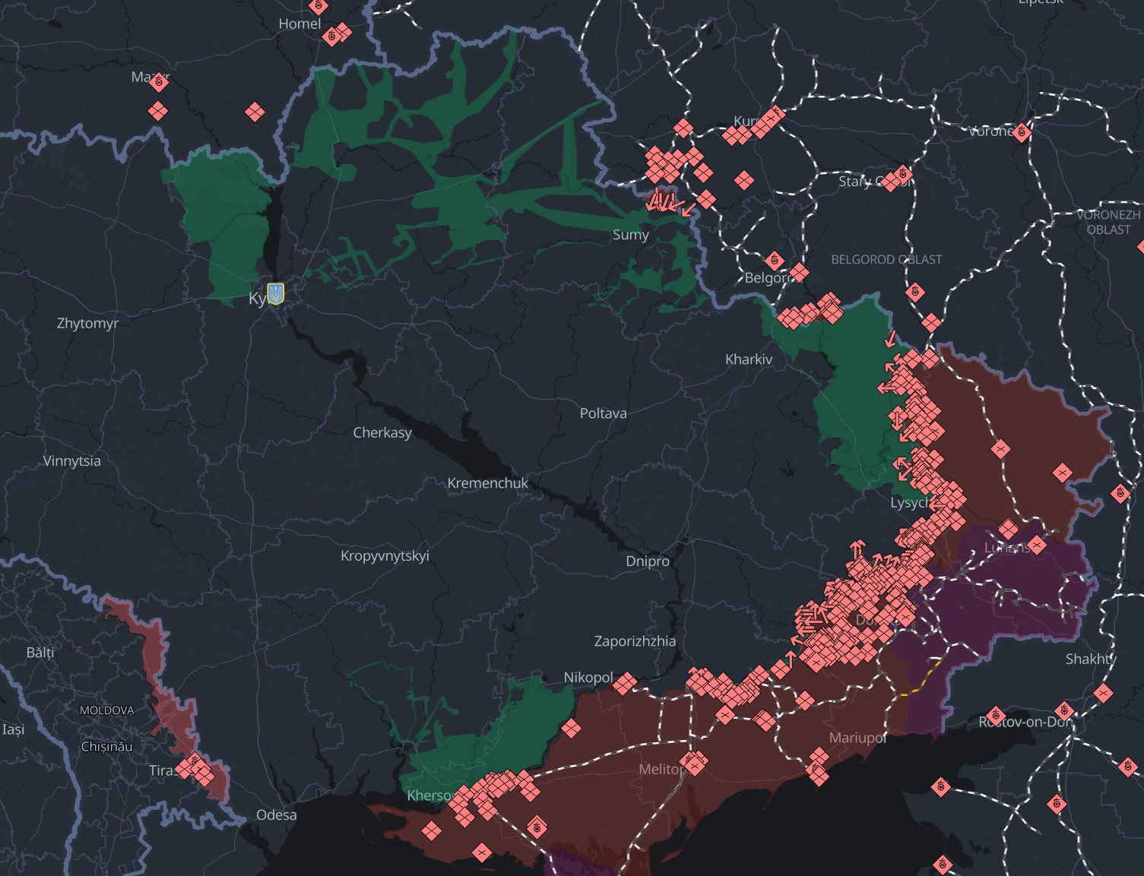Screen dimensions: 1144x876
Task: Select the unit marker touching the Nikopol label
Action: pos(625,683)
